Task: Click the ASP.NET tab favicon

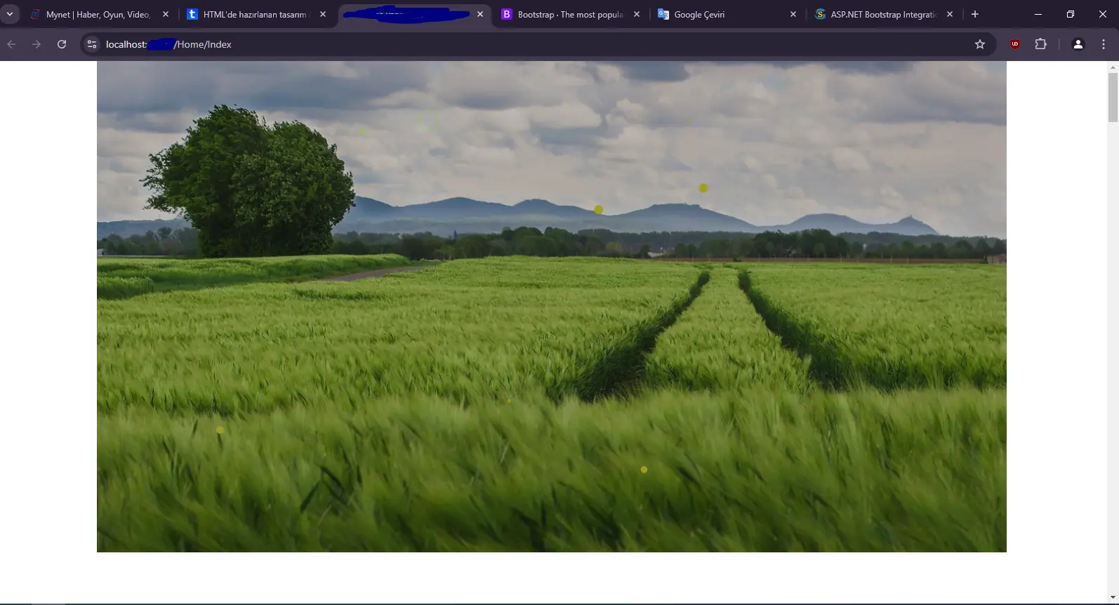Action: tap(820, 14)
